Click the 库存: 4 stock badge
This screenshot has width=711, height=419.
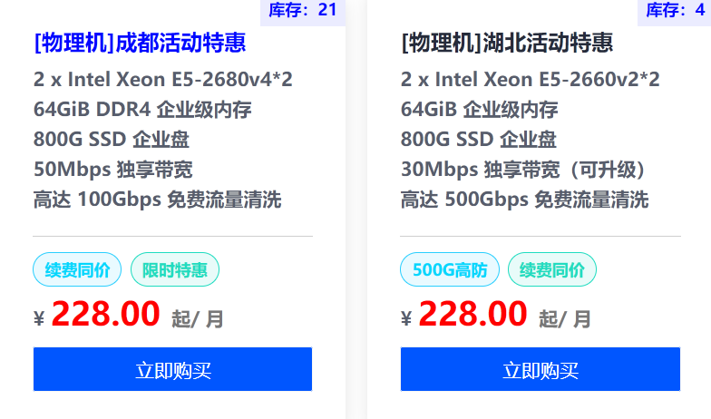click(x=675, y=11)
